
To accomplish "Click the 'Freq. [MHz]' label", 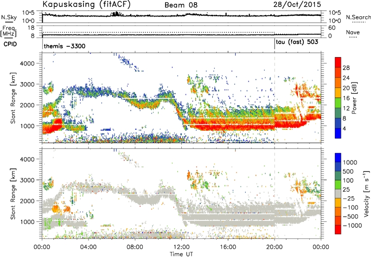I will coord(8,32).
